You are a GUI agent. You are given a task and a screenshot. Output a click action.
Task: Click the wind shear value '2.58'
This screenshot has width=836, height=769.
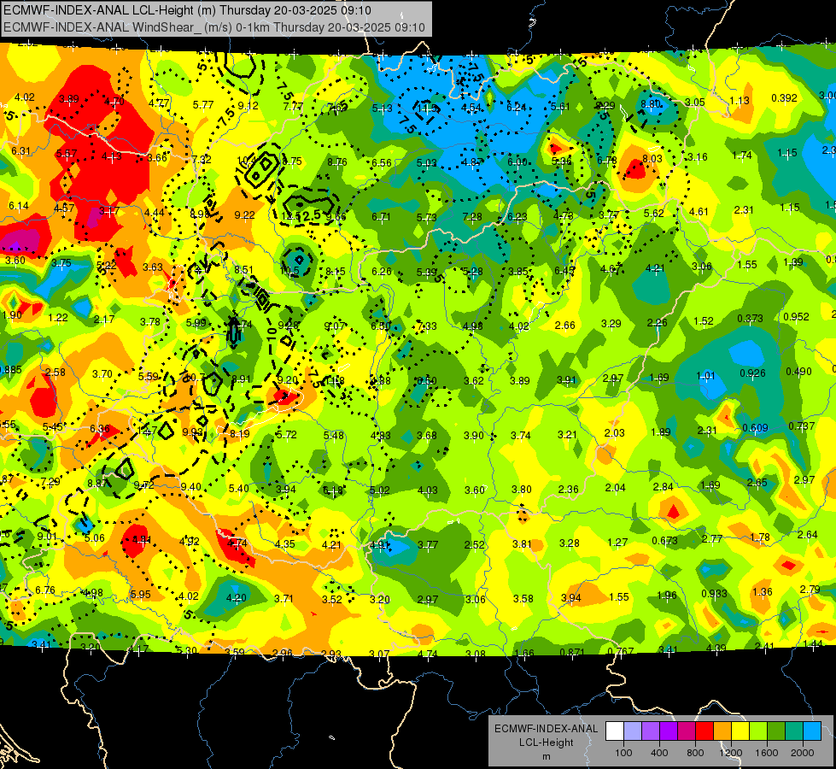56,372
